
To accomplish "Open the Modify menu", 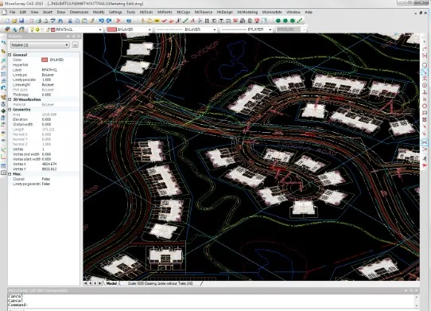I will coord(99,12).
